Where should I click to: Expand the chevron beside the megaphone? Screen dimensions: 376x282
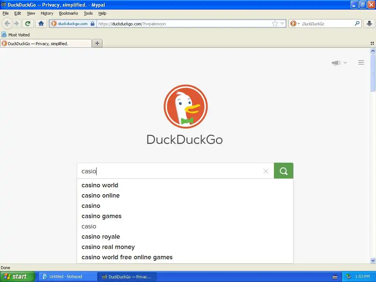345,62
